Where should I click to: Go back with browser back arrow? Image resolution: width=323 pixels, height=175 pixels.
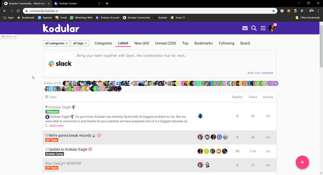5,11
